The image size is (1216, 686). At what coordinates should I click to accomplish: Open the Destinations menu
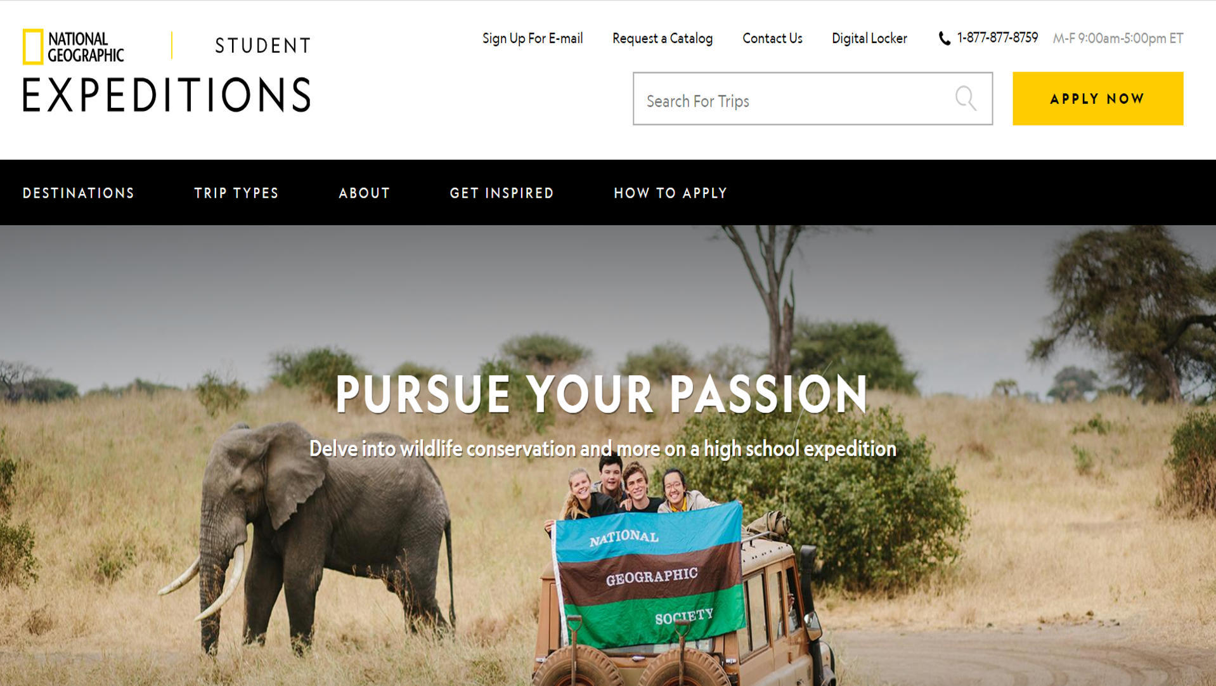(x=79, y=193)
